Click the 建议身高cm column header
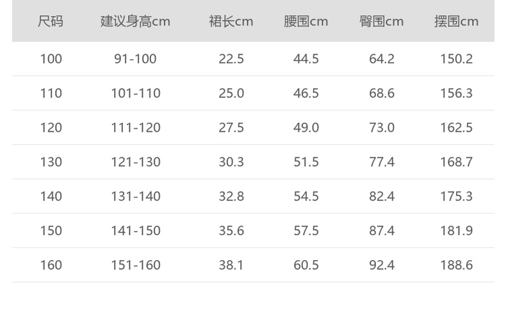 [x=135, y=21]
